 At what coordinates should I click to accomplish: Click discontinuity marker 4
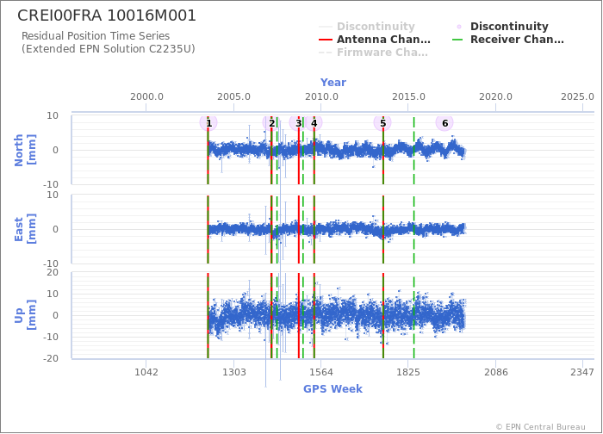314,123
